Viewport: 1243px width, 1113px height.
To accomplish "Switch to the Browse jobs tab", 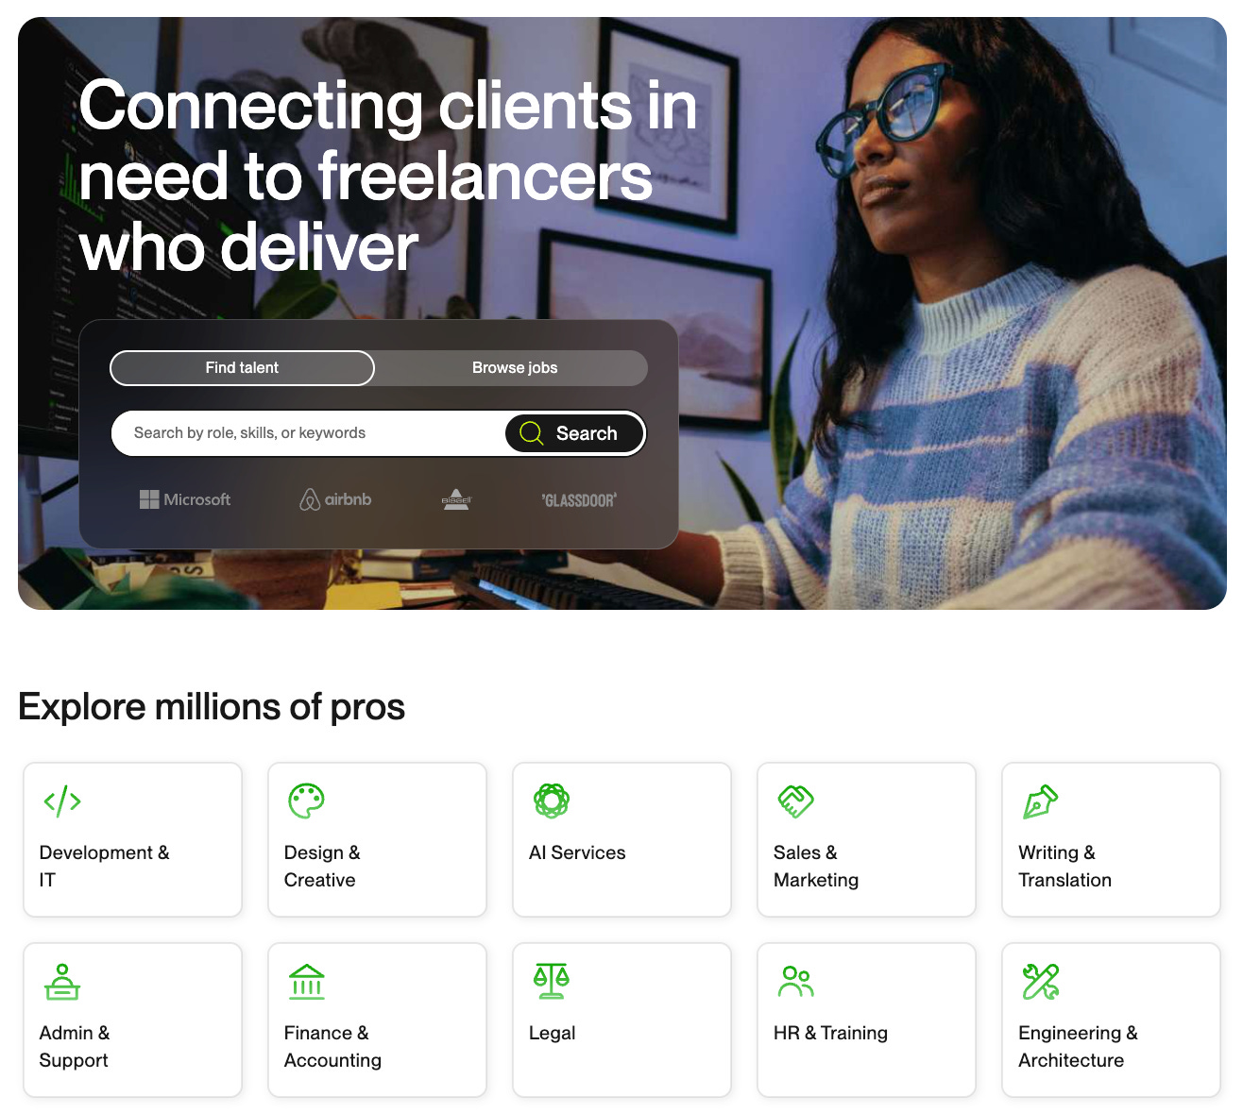I will tap(515, 368).
